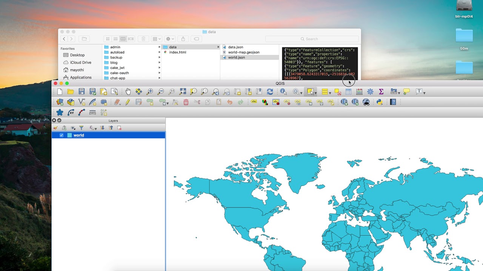Activate the Zoom In magnifier tool
Screen dimensions: 483x271
[150, 91]
